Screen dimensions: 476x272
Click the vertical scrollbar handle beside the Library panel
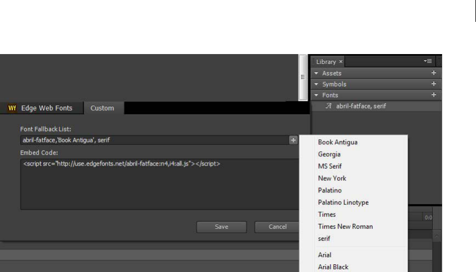tap(303, 77)
